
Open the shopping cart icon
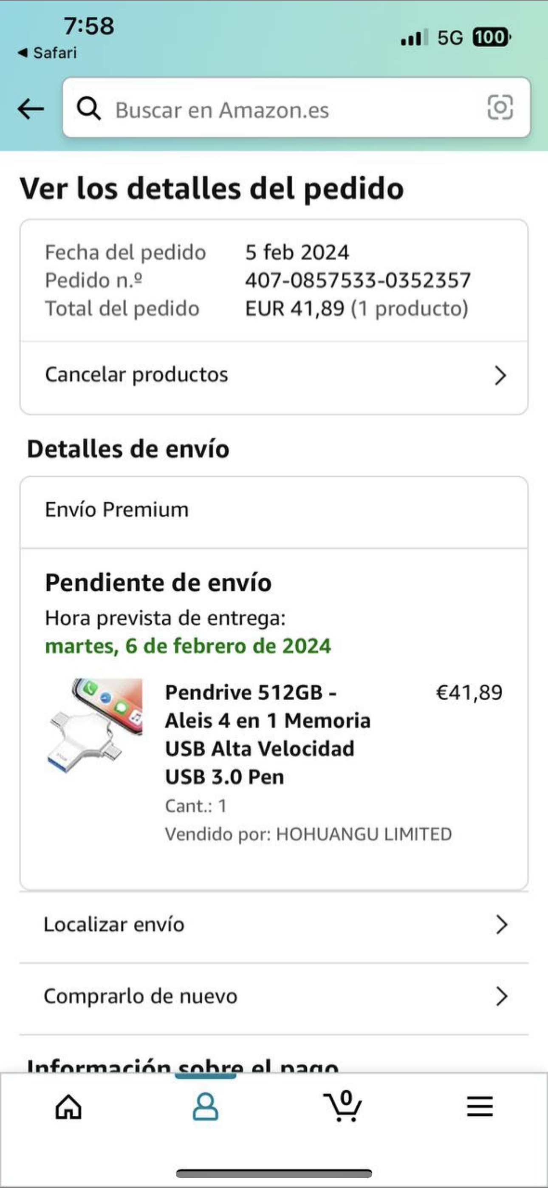tap(342, 1106)
